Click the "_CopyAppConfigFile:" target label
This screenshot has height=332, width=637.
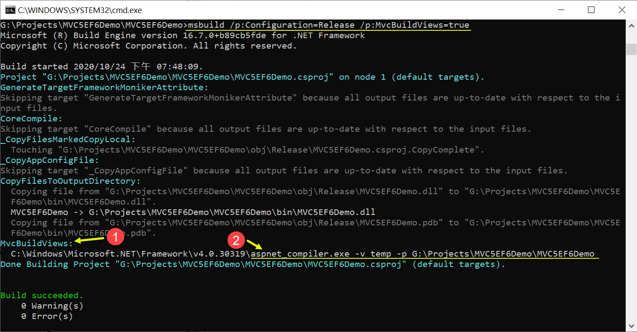click(x=50, y=160)
